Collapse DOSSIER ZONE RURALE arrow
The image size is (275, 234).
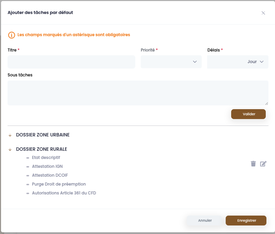(10, 149)
